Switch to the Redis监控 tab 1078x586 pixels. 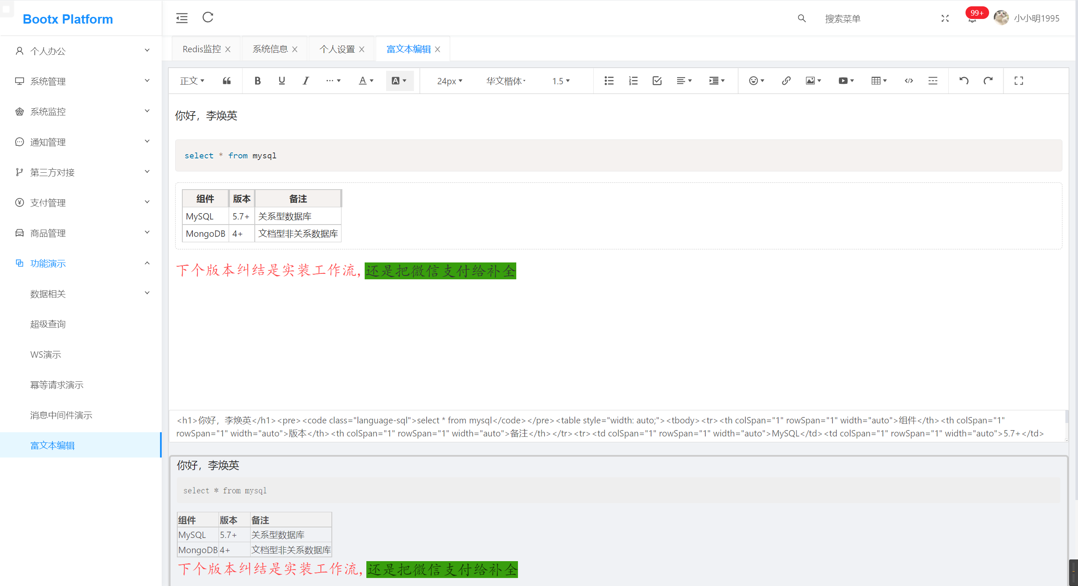point(202,49)
